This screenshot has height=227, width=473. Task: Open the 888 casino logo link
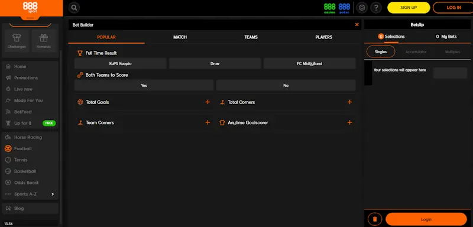tap(329, 8)
